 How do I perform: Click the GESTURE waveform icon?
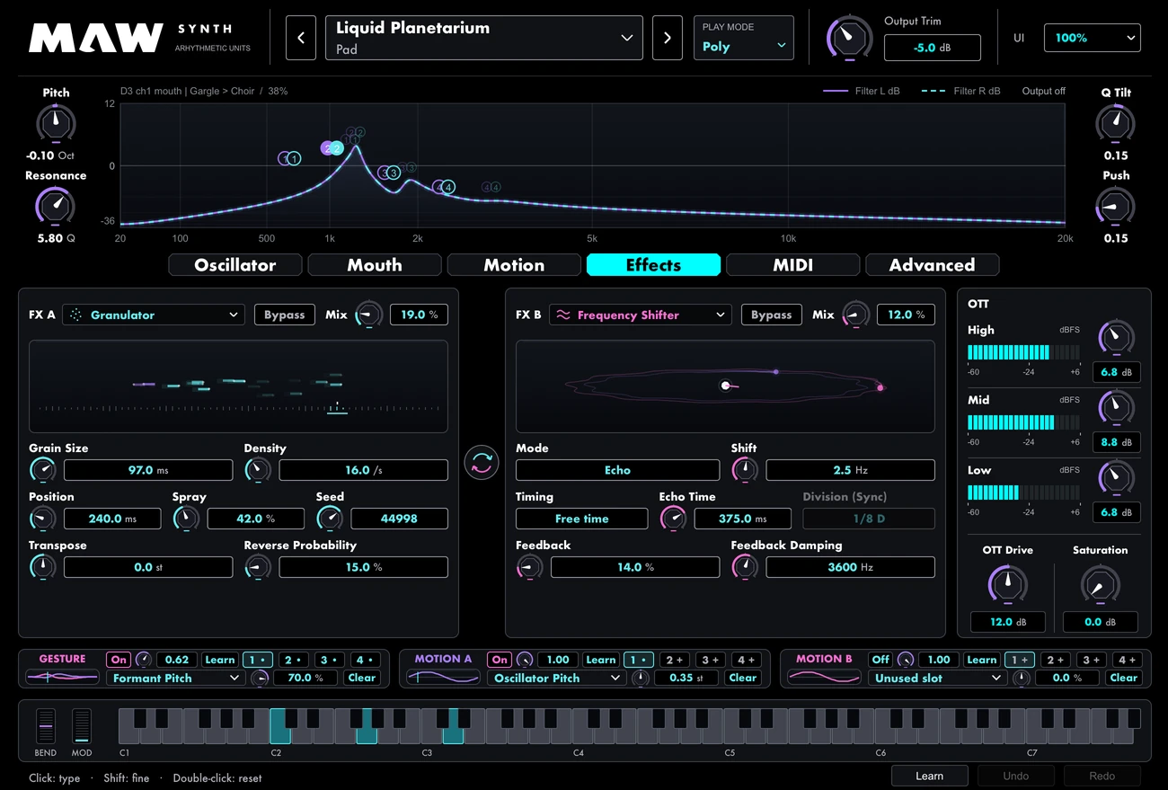pos(62,678)
